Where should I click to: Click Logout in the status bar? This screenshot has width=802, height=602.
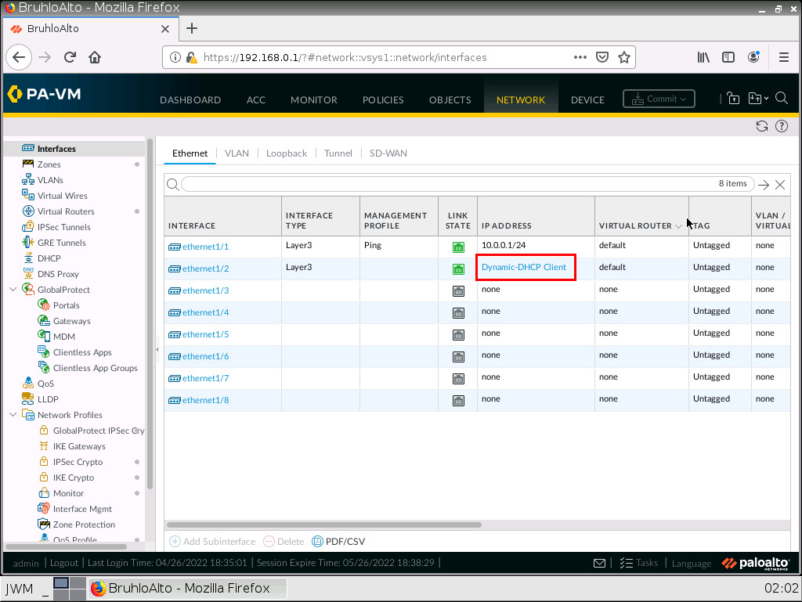pos(63,563)
